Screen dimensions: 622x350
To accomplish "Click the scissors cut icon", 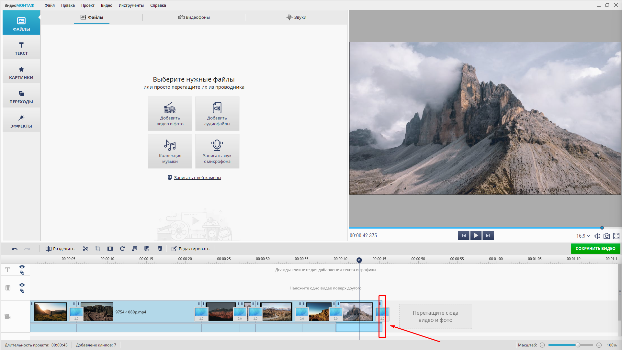I will pos(85,249).
